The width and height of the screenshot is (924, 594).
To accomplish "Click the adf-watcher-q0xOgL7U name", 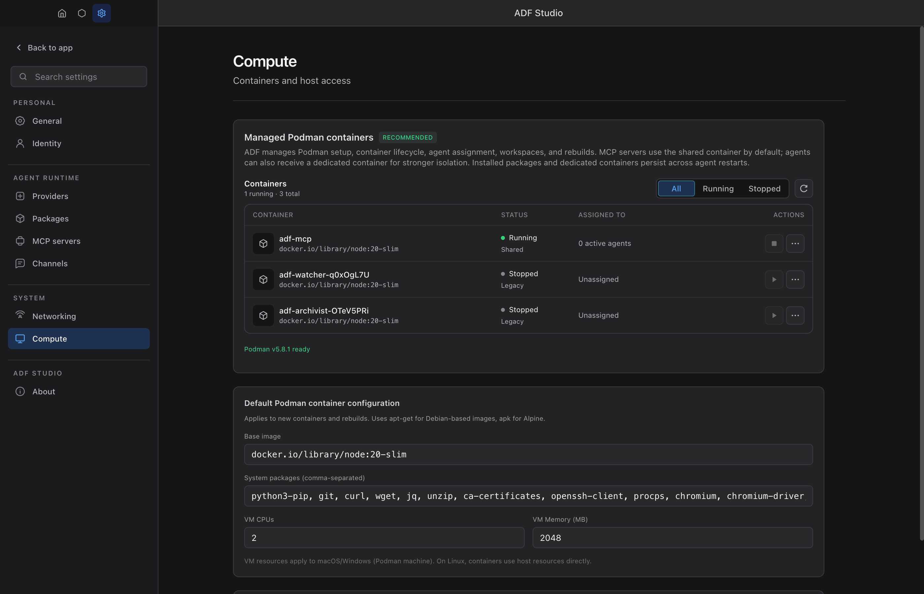I will (324, 275).
